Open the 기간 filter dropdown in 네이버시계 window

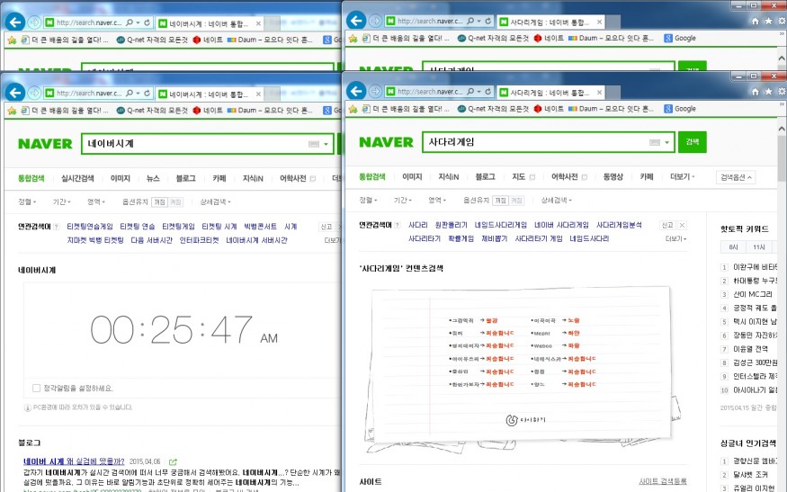pyautogui.click(x=63, y=202)
